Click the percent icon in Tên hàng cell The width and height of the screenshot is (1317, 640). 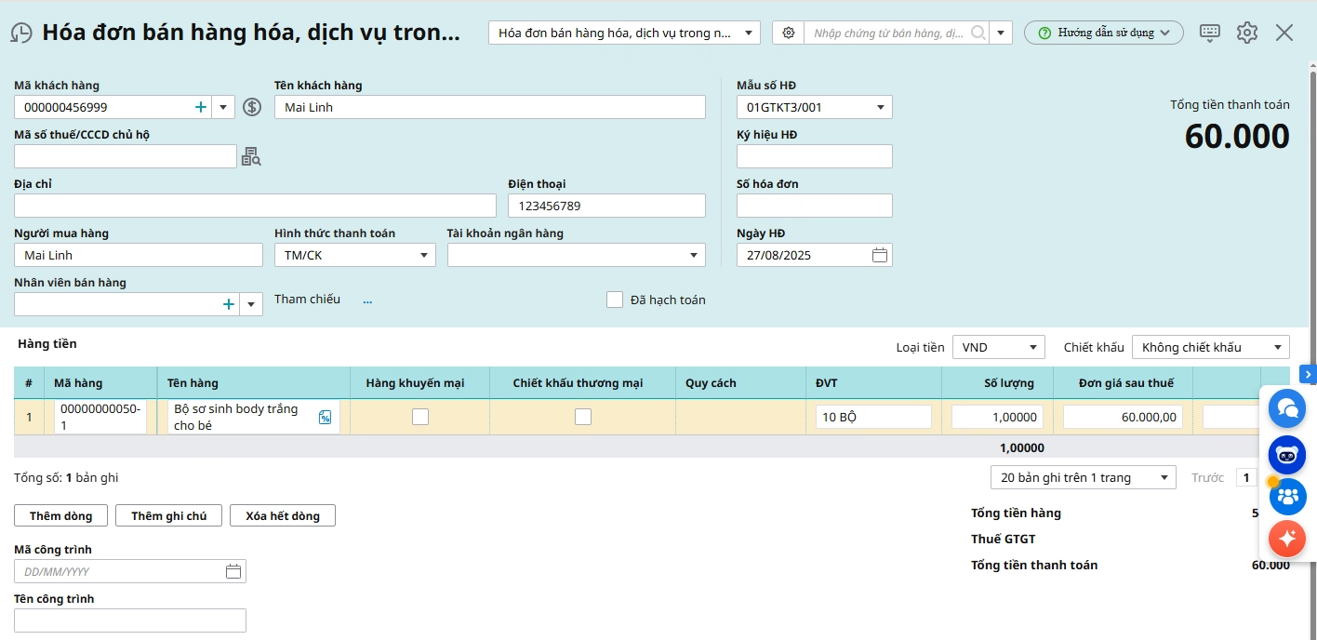[326, 418]
